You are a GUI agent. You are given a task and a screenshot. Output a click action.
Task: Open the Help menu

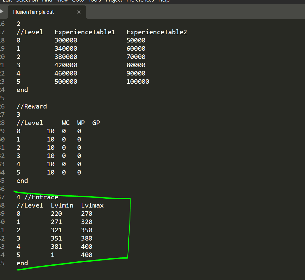(x=164, y=1)
